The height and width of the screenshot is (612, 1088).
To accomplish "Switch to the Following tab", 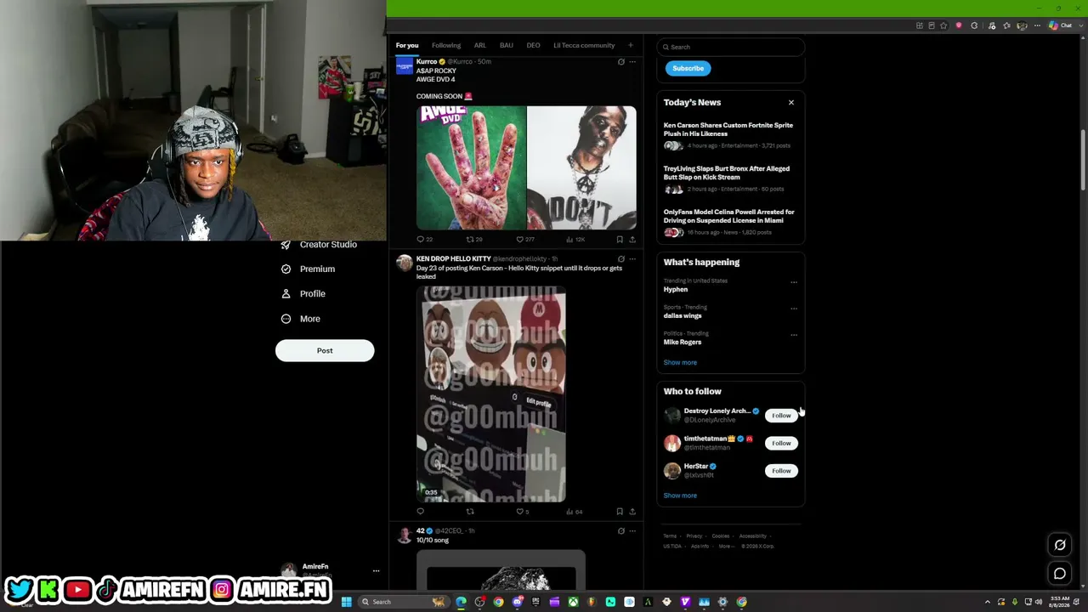I will point(446,45).
